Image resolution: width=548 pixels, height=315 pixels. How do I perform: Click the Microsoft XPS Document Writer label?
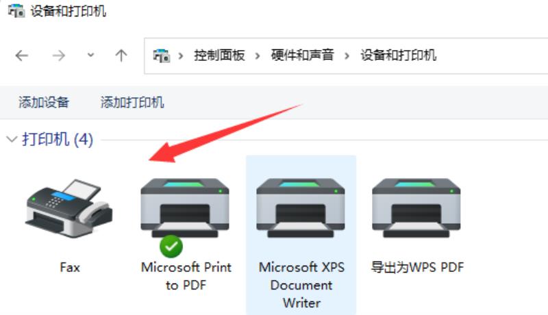301,285
